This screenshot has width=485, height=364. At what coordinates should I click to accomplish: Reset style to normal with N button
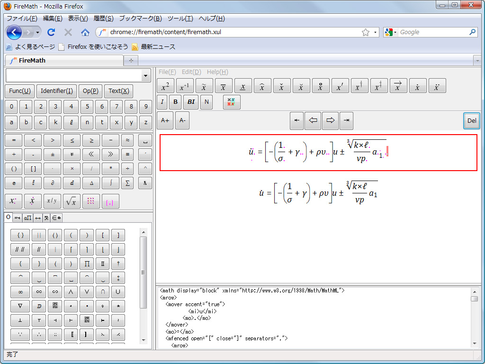(x=206, y=102)
